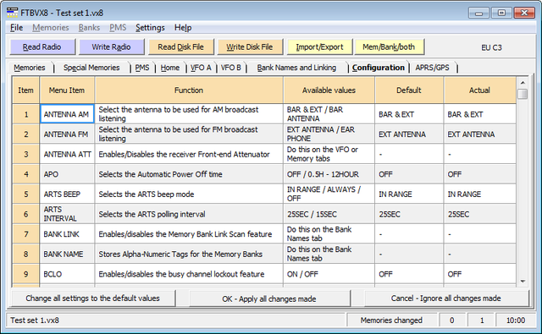Switch to the Bank Names and Linking tab
The height and width of the screenshot is (334, 542).
pos(296,68)
